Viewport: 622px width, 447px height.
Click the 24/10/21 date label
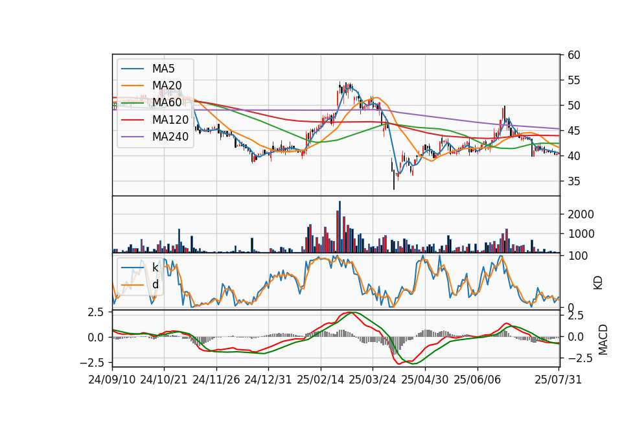(164, 380)
